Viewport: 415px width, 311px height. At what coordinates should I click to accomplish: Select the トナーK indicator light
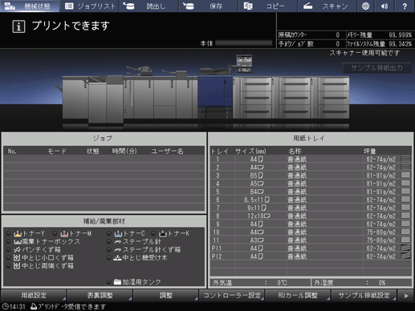(153, 233)
